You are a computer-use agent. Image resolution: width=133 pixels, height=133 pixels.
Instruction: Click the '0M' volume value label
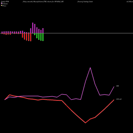pos(118,86)
